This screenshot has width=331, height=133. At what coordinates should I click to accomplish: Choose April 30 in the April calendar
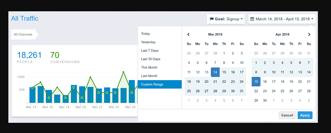(265, 101)
